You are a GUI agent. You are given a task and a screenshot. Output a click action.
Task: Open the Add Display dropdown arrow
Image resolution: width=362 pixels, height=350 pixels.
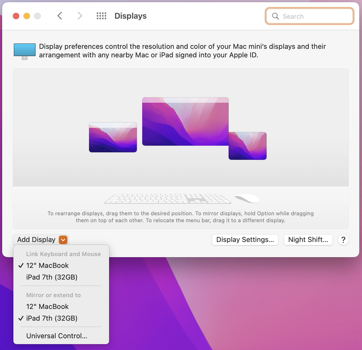click(63, 240)
